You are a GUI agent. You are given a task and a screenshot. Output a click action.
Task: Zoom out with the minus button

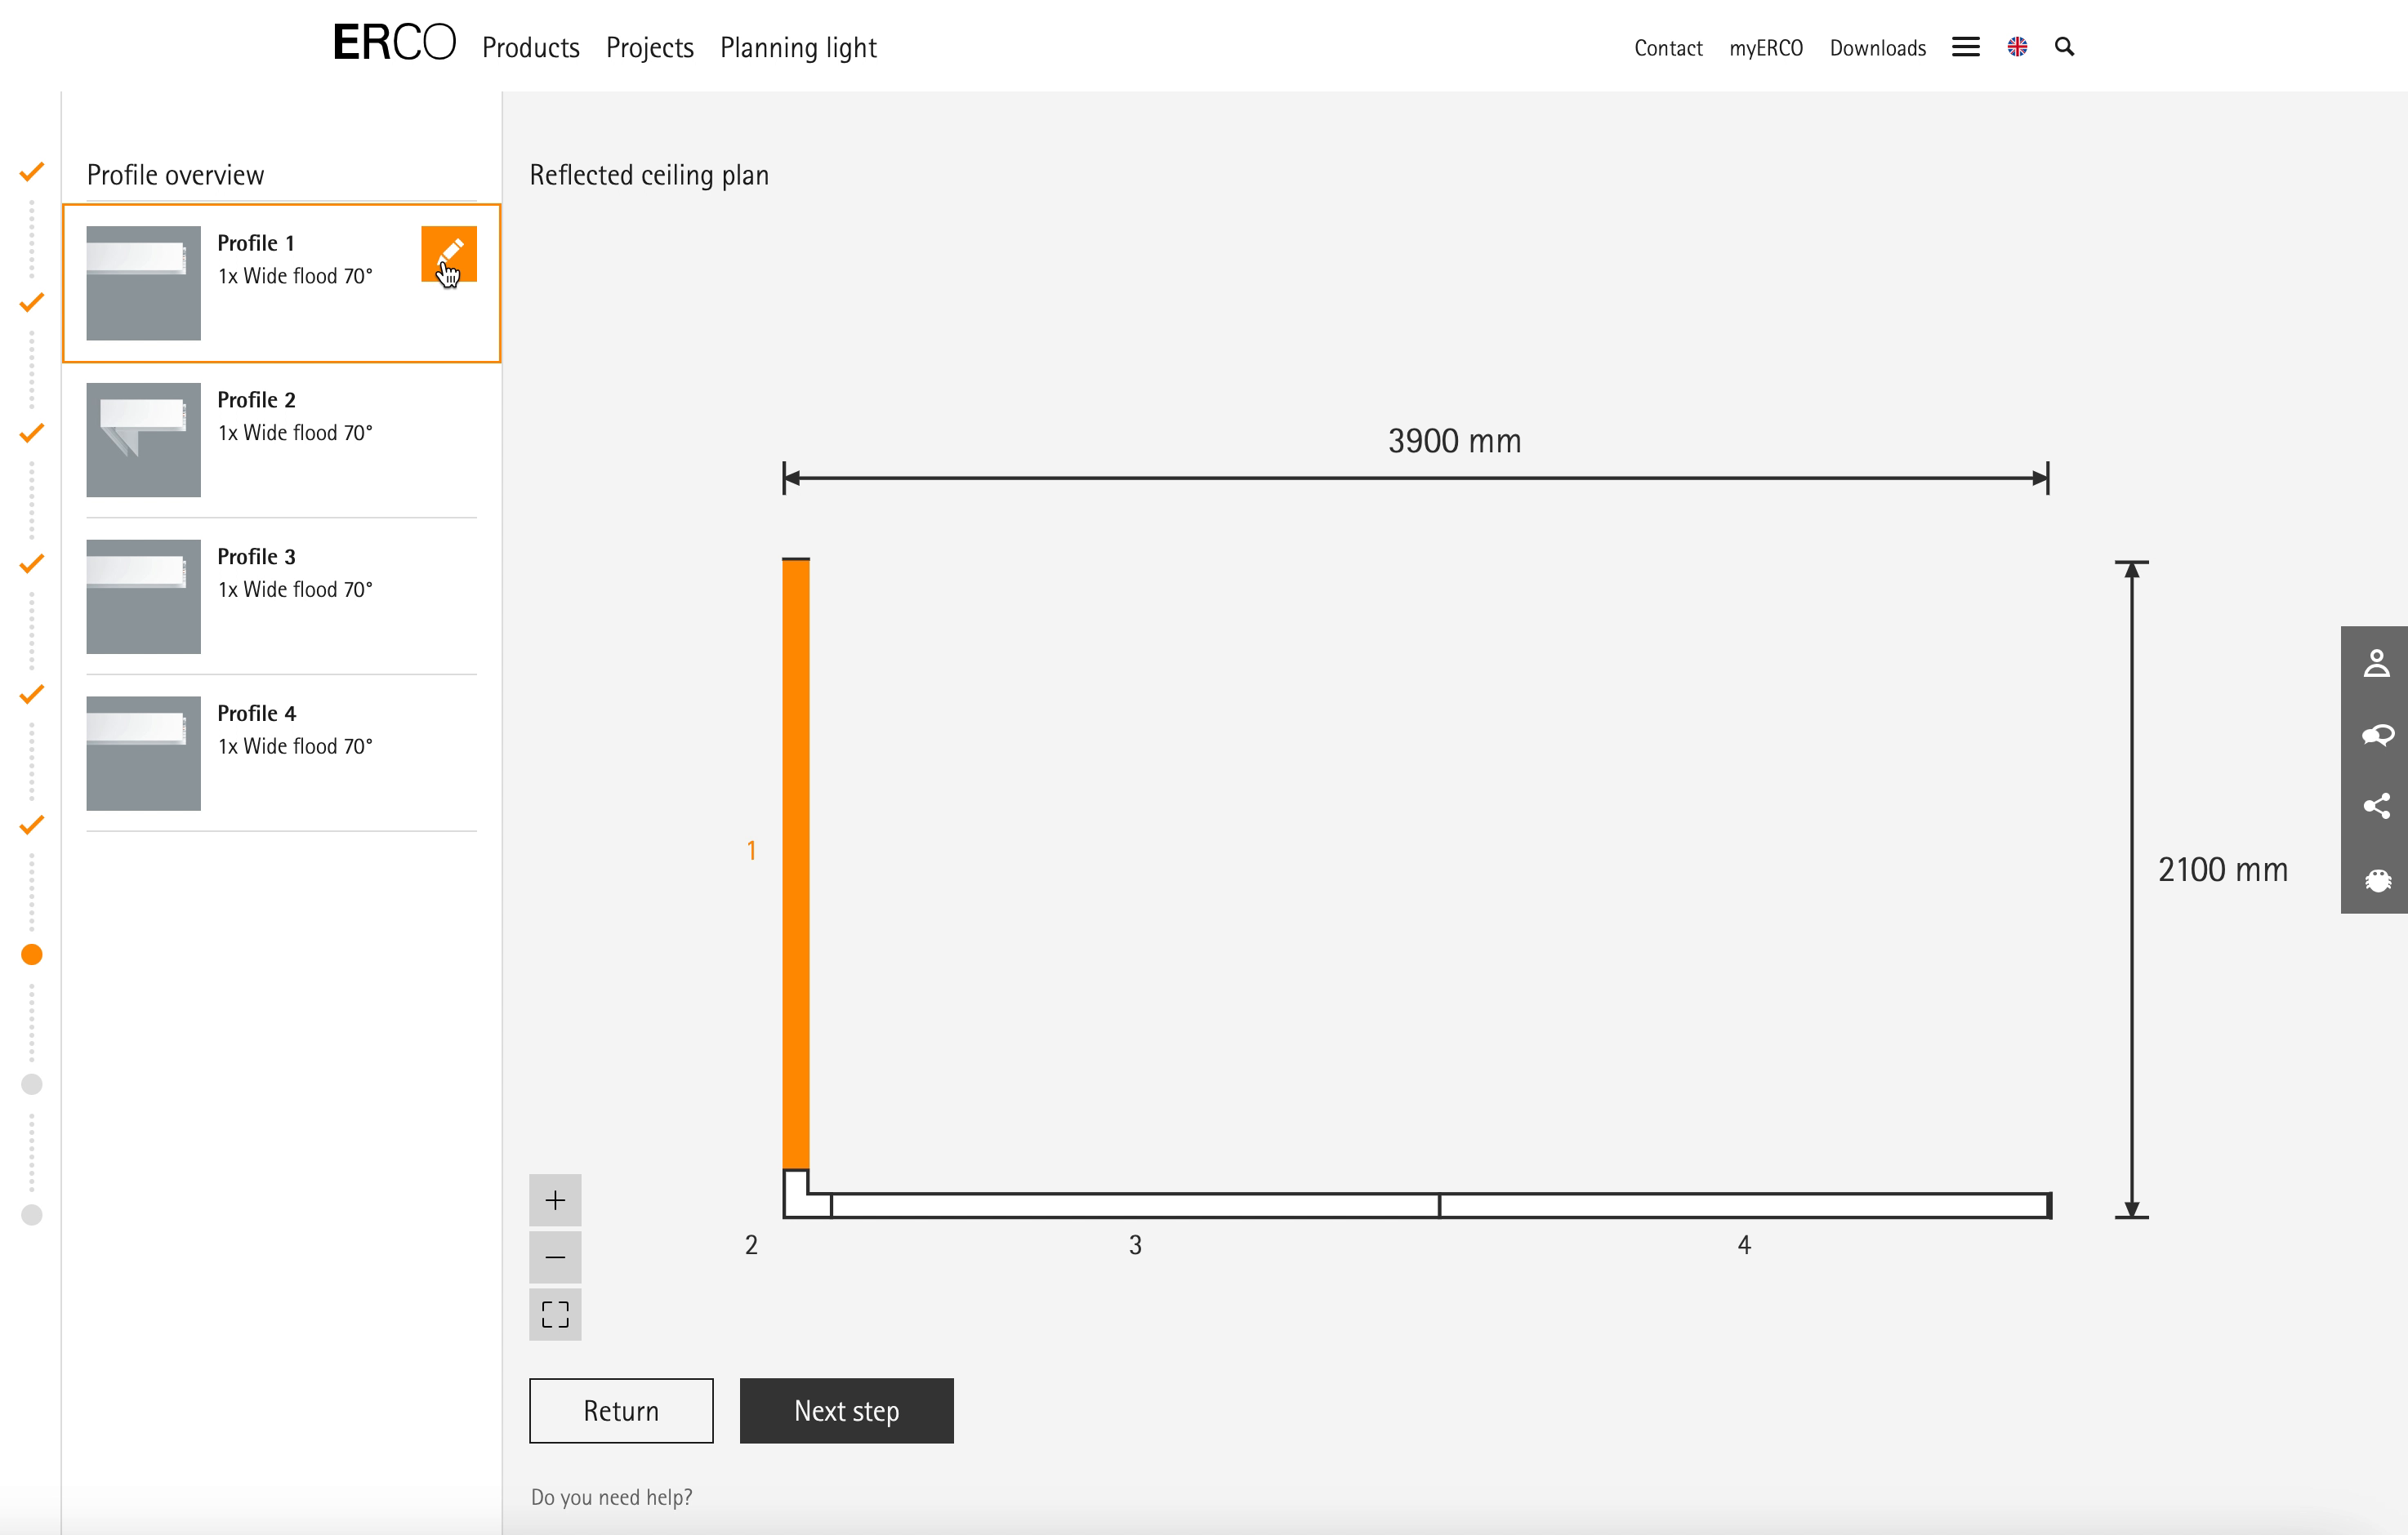[x=555, y=1257]
